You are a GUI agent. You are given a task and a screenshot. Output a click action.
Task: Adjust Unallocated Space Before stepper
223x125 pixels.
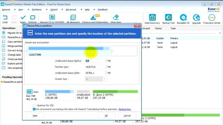coord(106,61)
